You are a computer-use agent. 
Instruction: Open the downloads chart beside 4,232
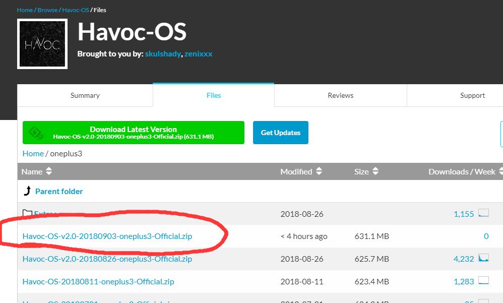484,259
